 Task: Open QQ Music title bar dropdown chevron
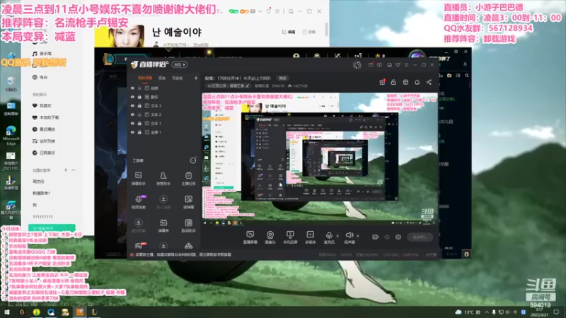[260, 11]
